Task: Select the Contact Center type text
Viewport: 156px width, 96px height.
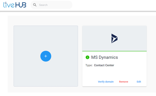Action: pyautogui.click(x=104, y=65)
